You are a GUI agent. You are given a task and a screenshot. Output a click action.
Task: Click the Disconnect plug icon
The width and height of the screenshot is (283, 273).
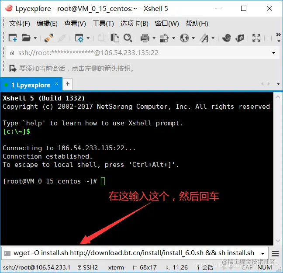49,38
